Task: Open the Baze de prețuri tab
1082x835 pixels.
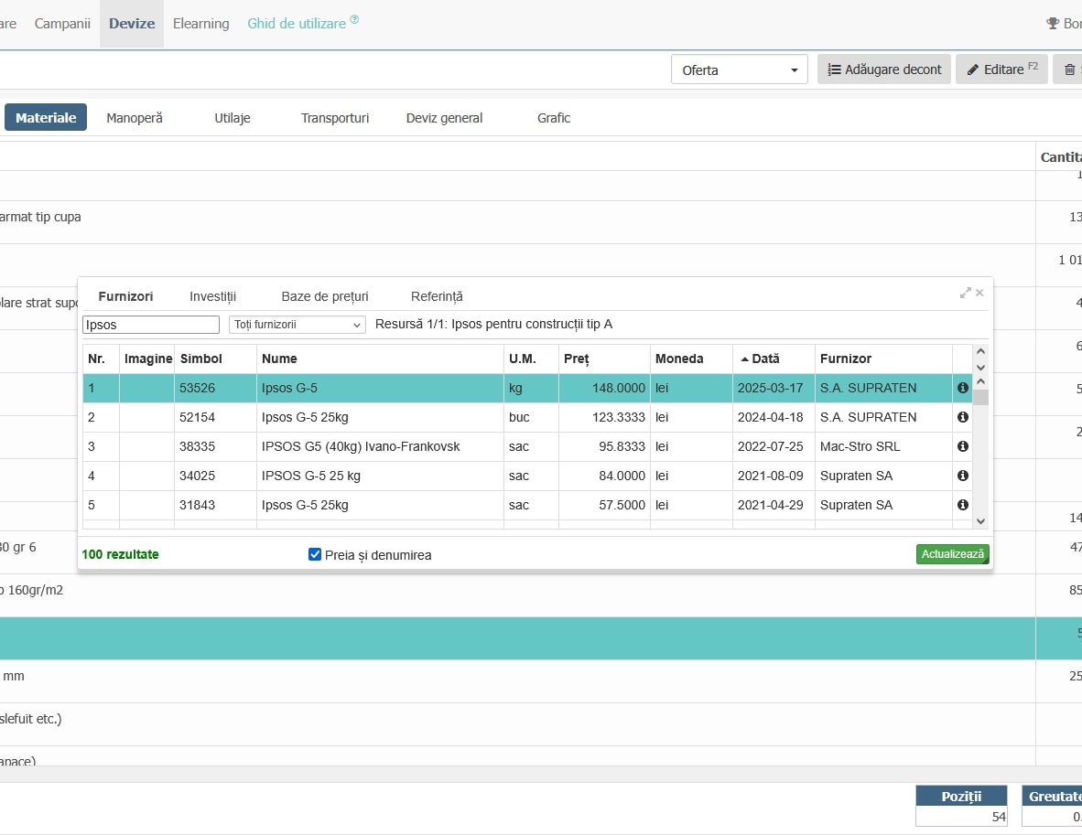Action: pos(324,296)
